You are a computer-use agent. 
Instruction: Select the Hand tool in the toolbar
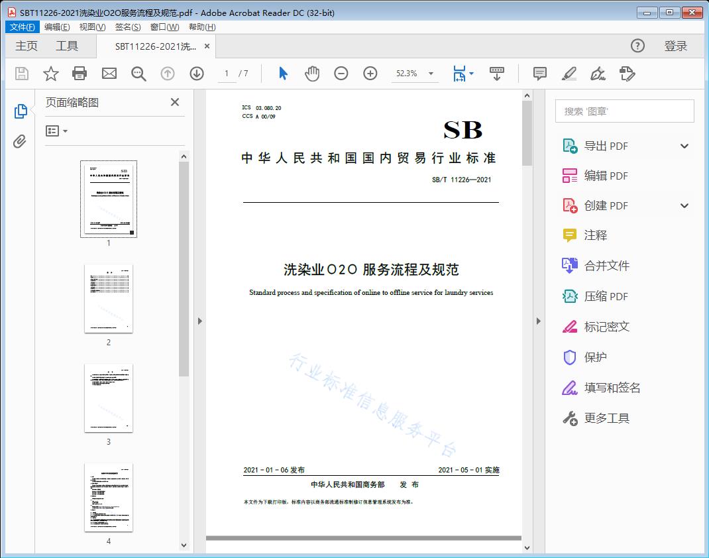[x=311, y=74]
